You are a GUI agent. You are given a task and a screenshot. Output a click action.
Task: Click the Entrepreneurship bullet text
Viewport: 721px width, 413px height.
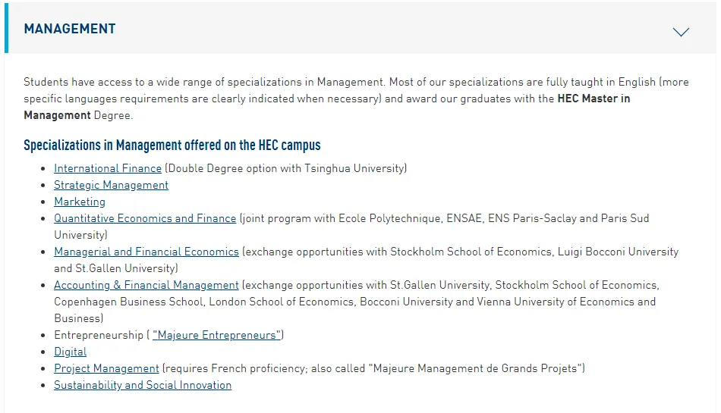(98, 335)
